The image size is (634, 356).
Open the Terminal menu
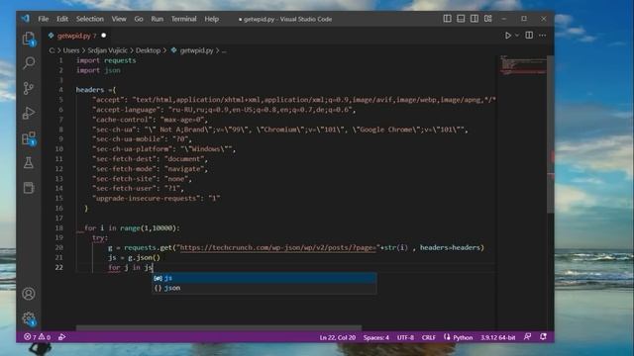tap(183, 19)
